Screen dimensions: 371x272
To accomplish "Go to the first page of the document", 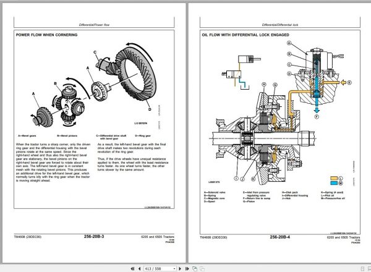I will [132, 269].
